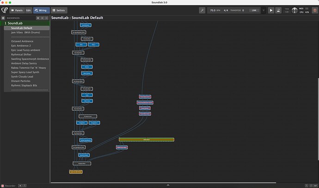Click the 70.0 BPM tempo field
Screen dimensions: 319x188
[215, 10]
